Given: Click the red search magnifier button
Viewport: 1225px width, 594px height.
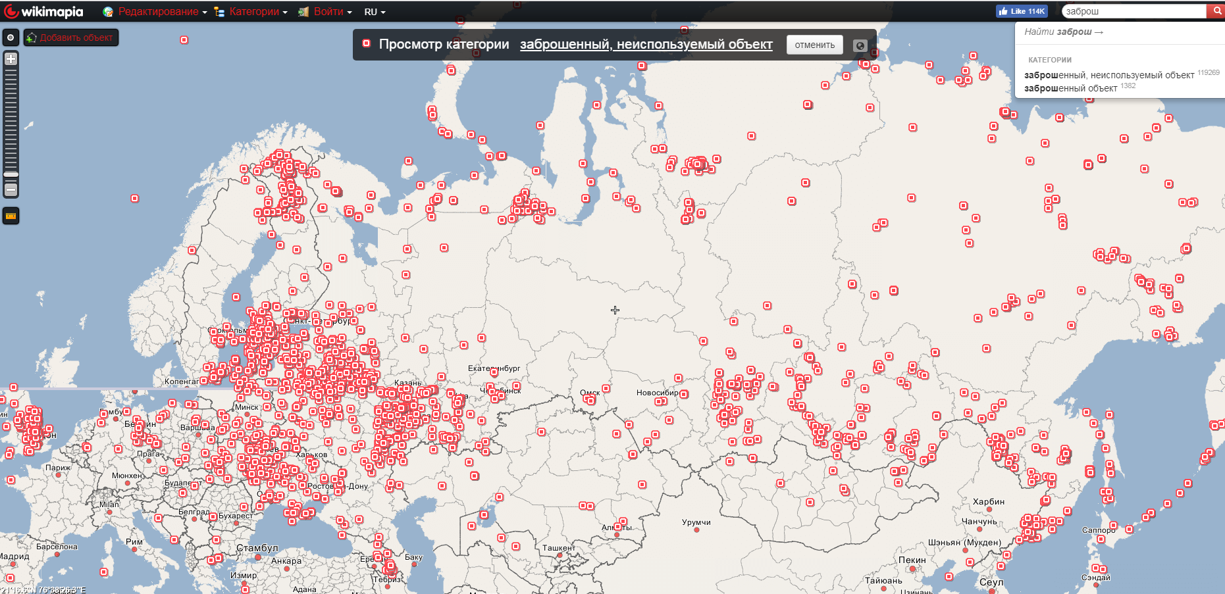Looking at the screenshot, I should [1216, 11].
